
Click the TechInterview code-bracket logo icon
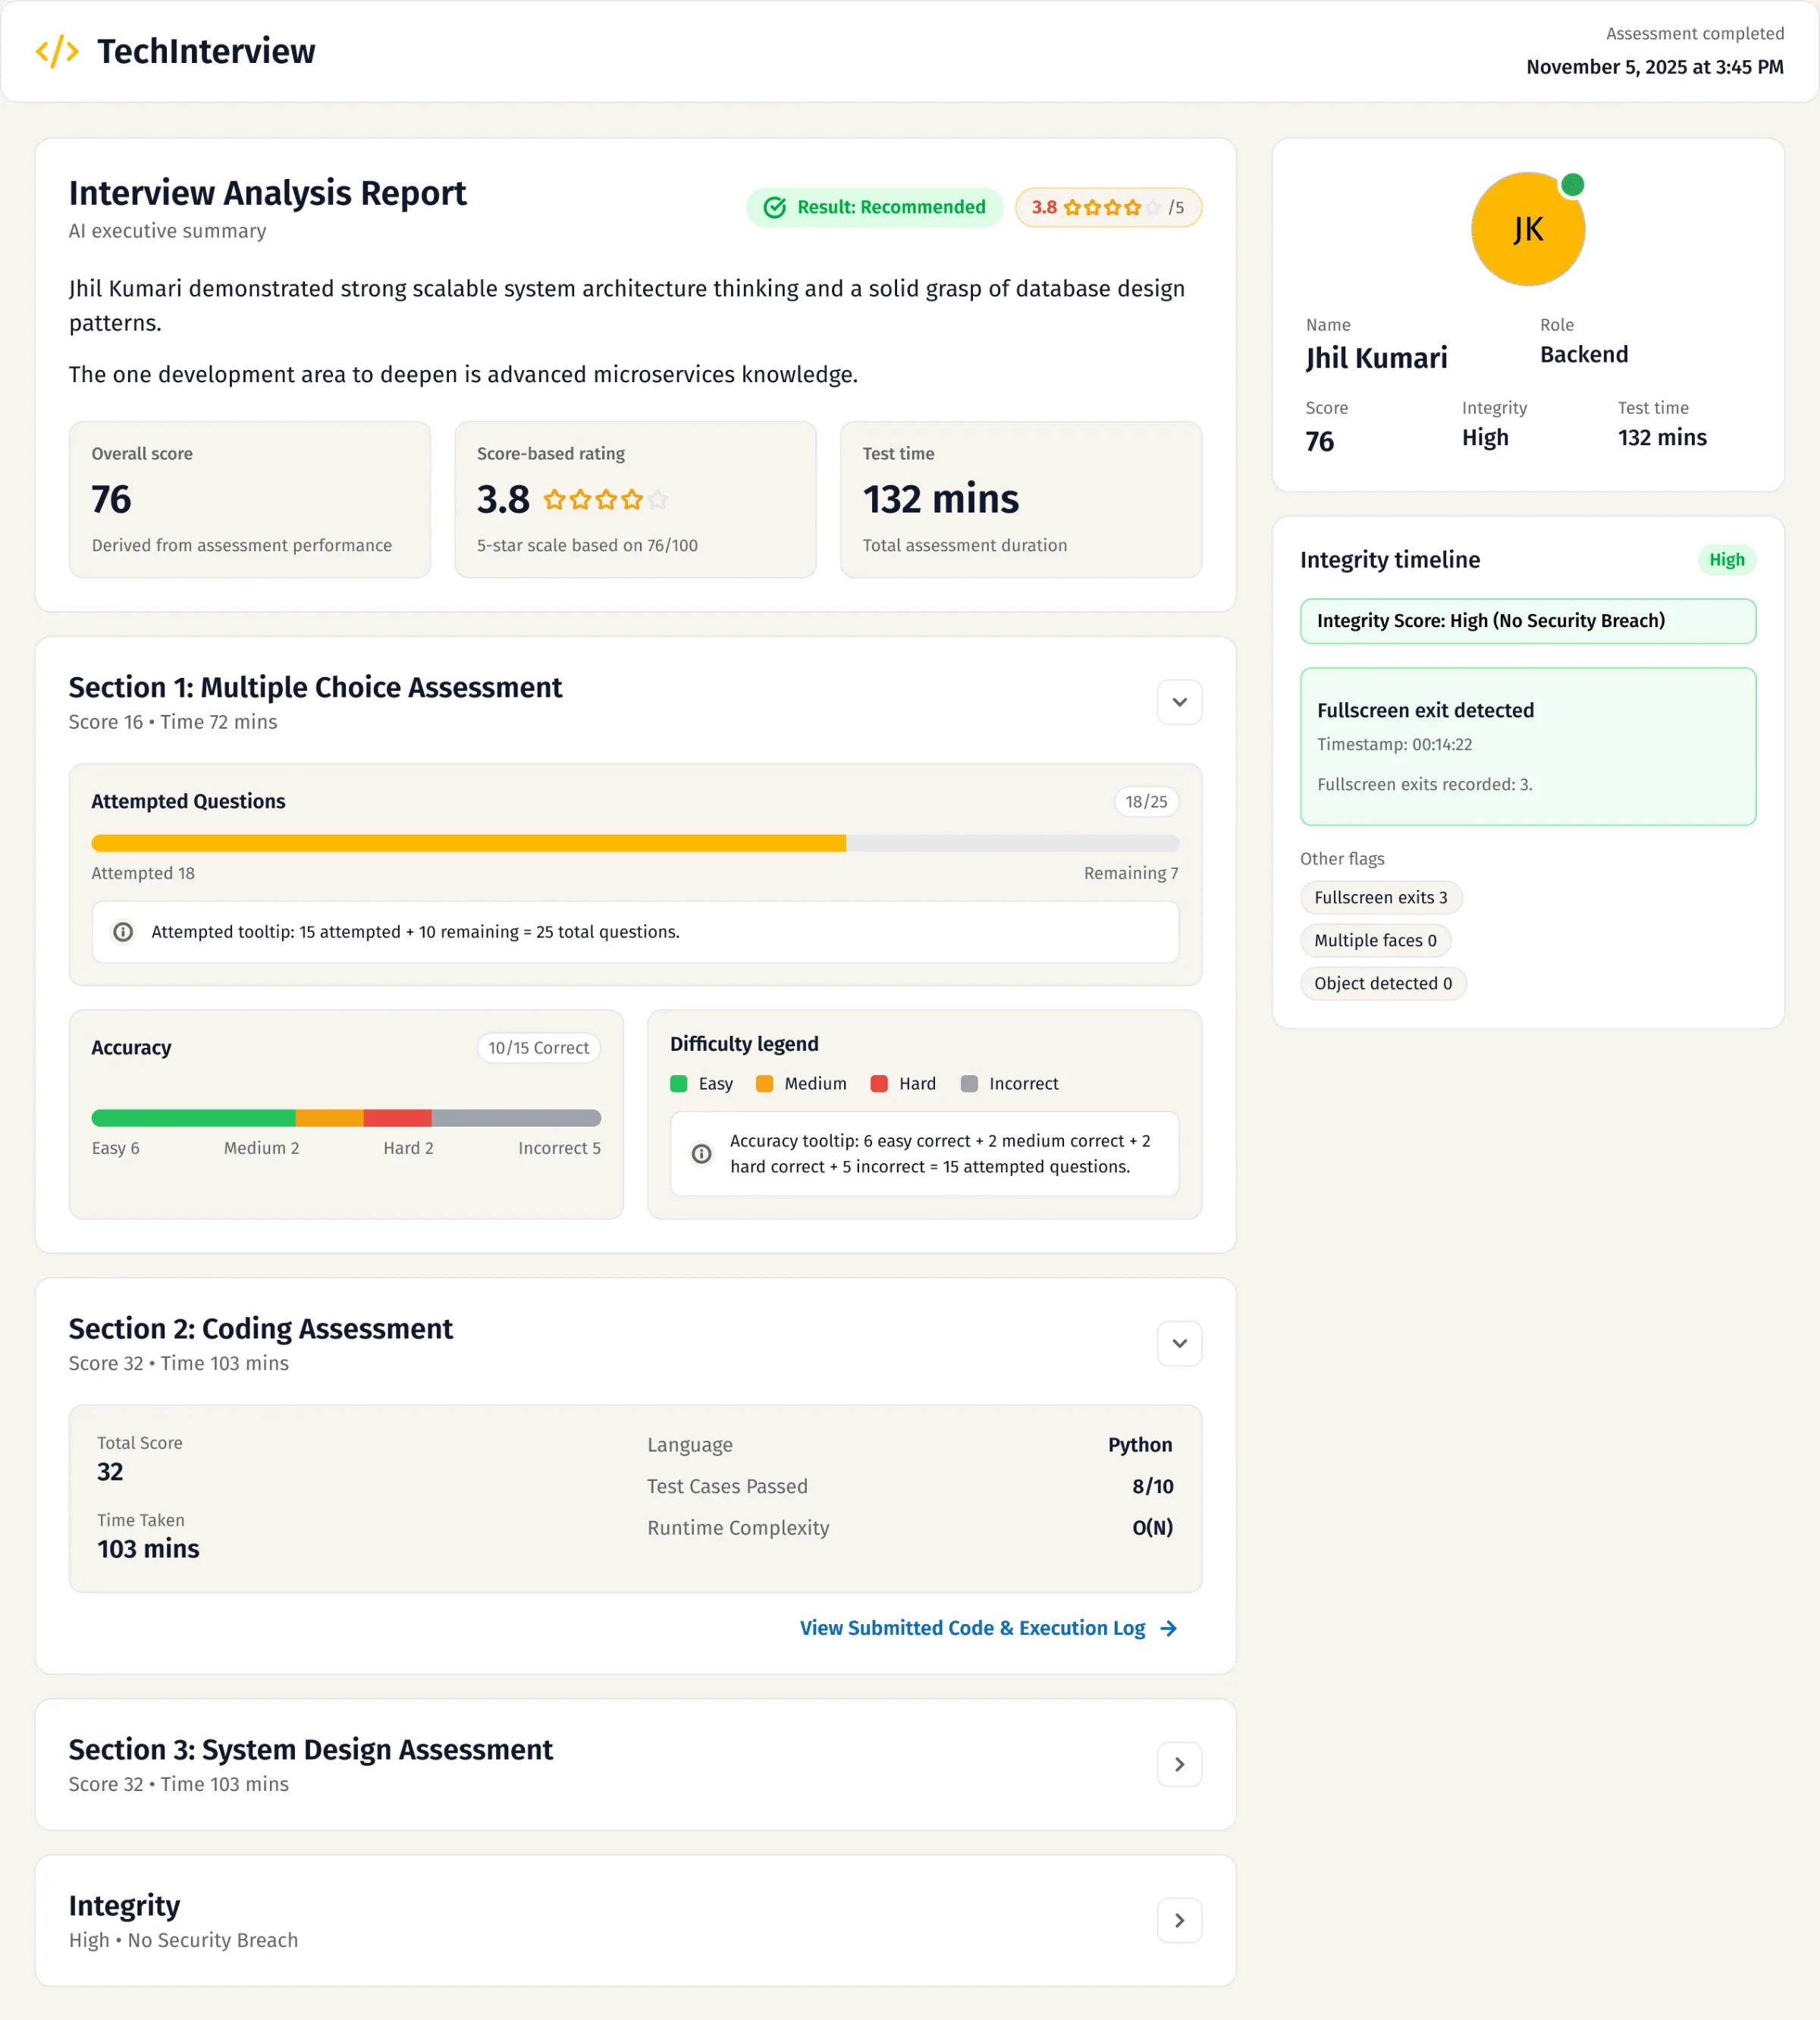57,51
